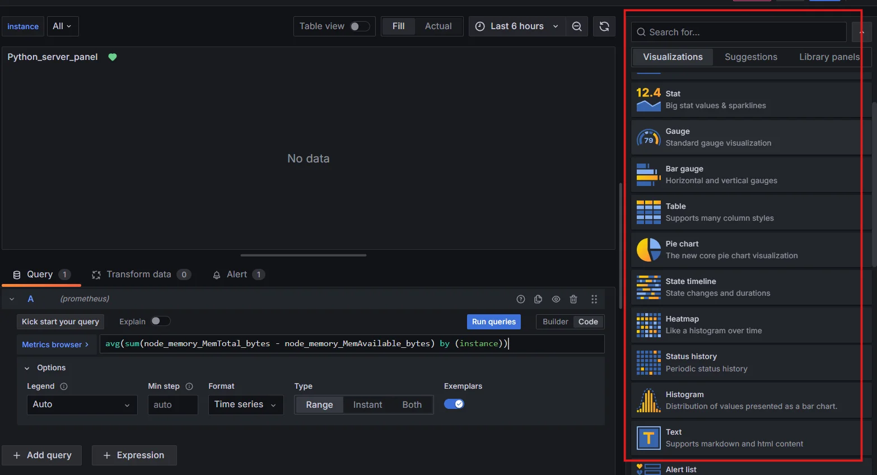Viewport: 877px width, 475px height.
Task: Select the Pie chart visualization icon
Action: pyautogui.click(x=649, y=250)
